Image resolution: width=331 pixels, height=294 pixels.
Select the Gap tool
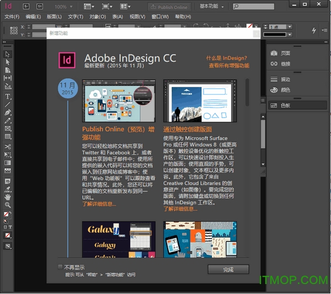[7, 78]
